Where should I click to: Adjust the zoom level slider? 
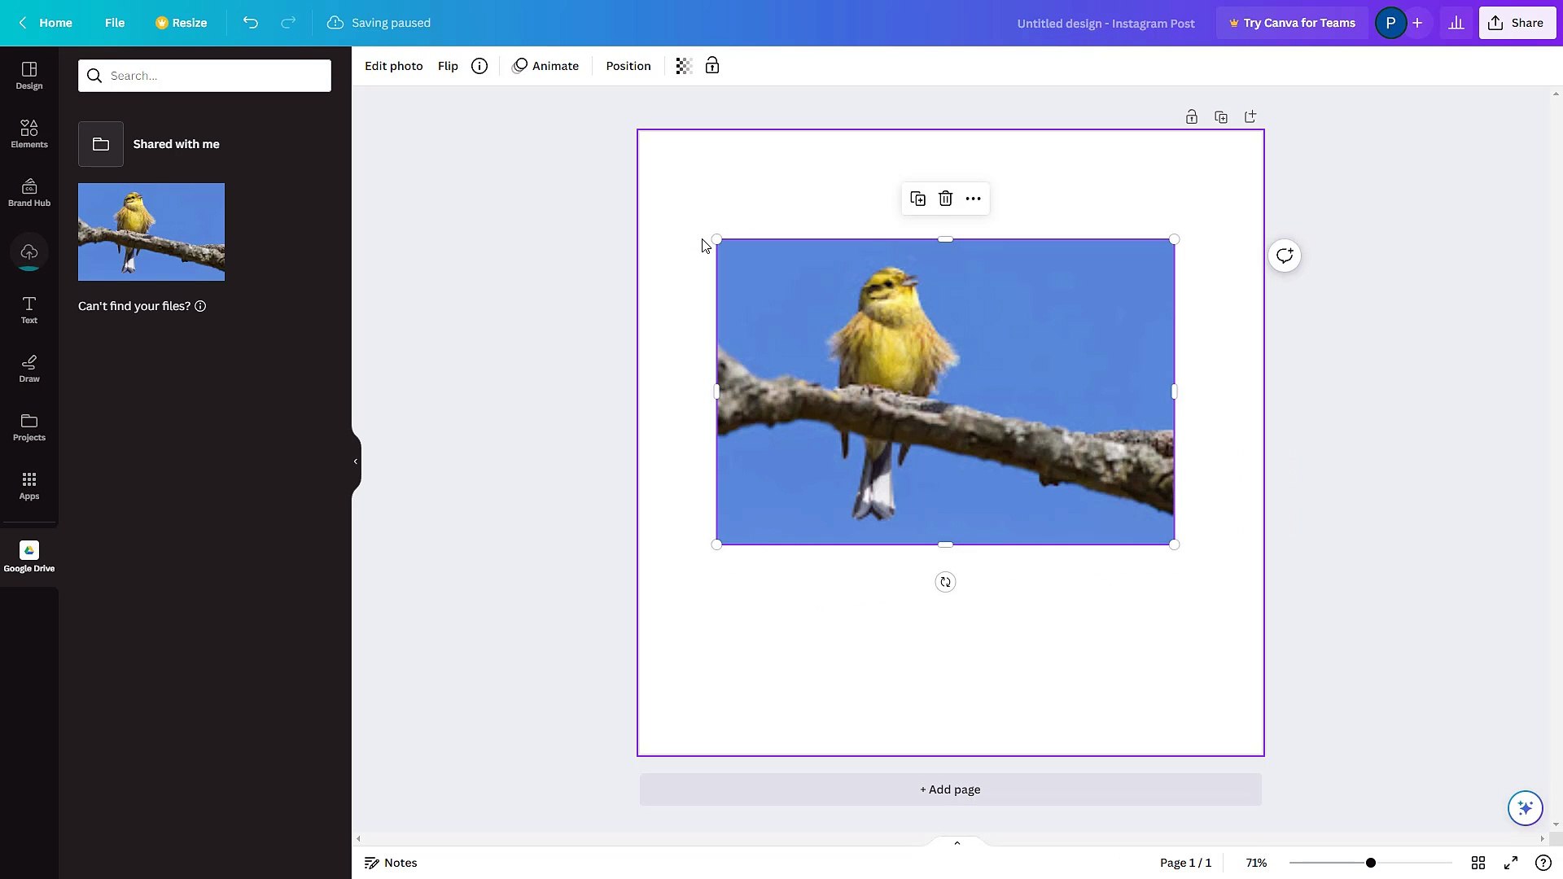point(1371,863)
